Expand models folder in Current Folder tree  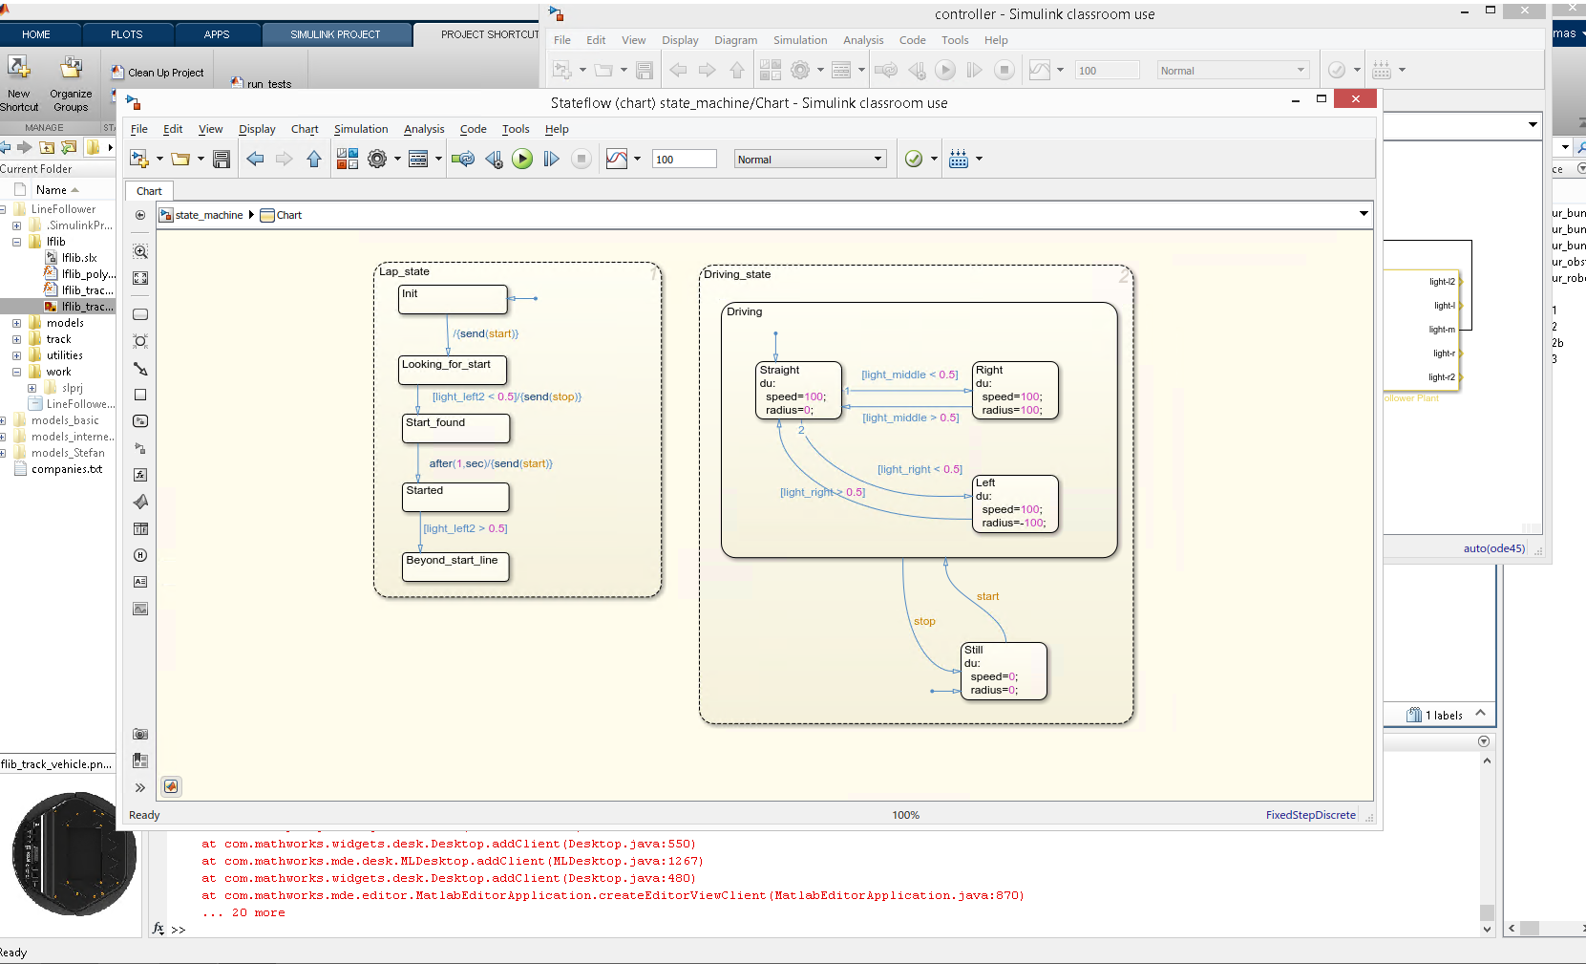[x=16, y=323]
